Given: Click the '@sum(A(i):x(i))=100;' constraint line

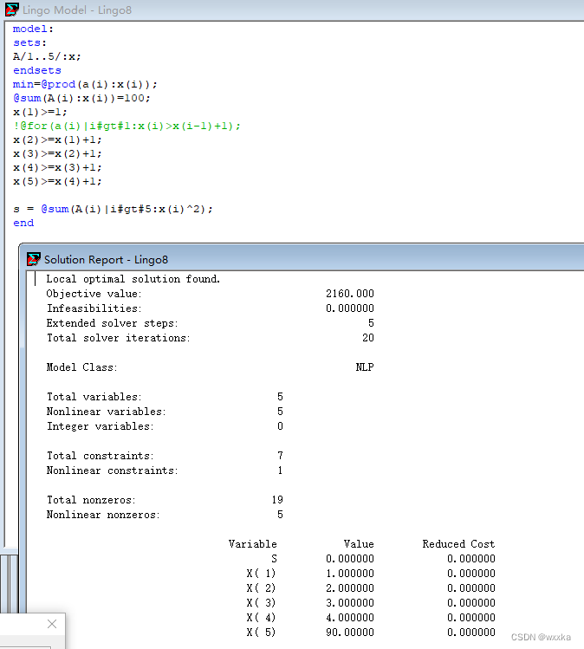Looking at the screenshot, I should pos(81,99).
